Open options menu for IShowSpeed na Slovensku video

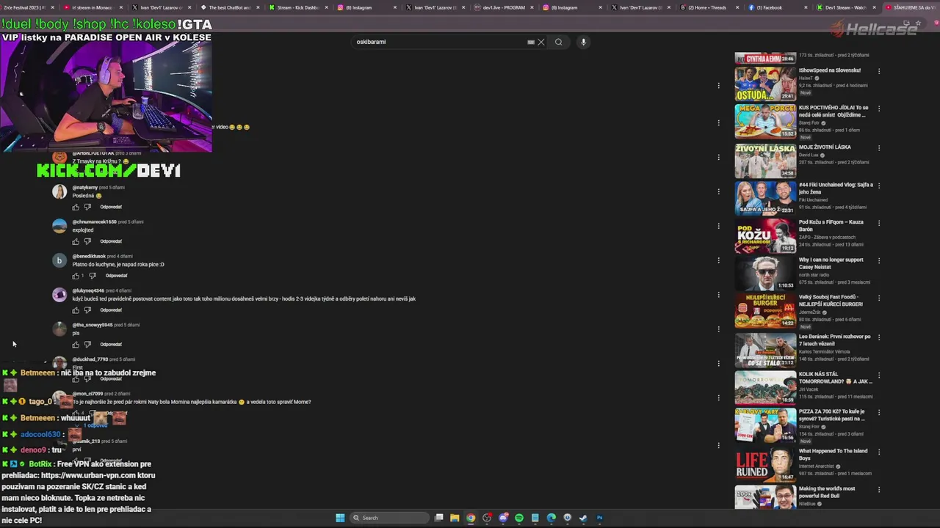pos(879,71)
